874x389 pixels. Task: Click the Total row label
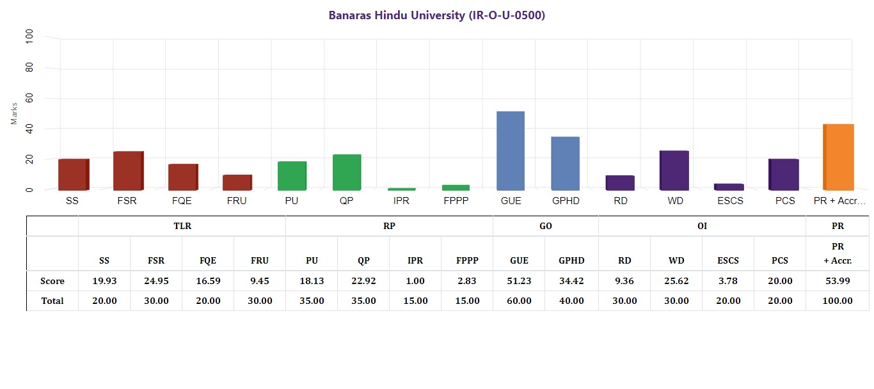(52, 301)
